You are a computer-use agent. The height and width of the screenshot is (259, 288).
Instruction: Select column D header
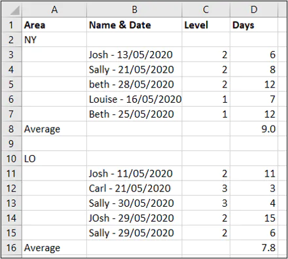[x=254, y=10]
